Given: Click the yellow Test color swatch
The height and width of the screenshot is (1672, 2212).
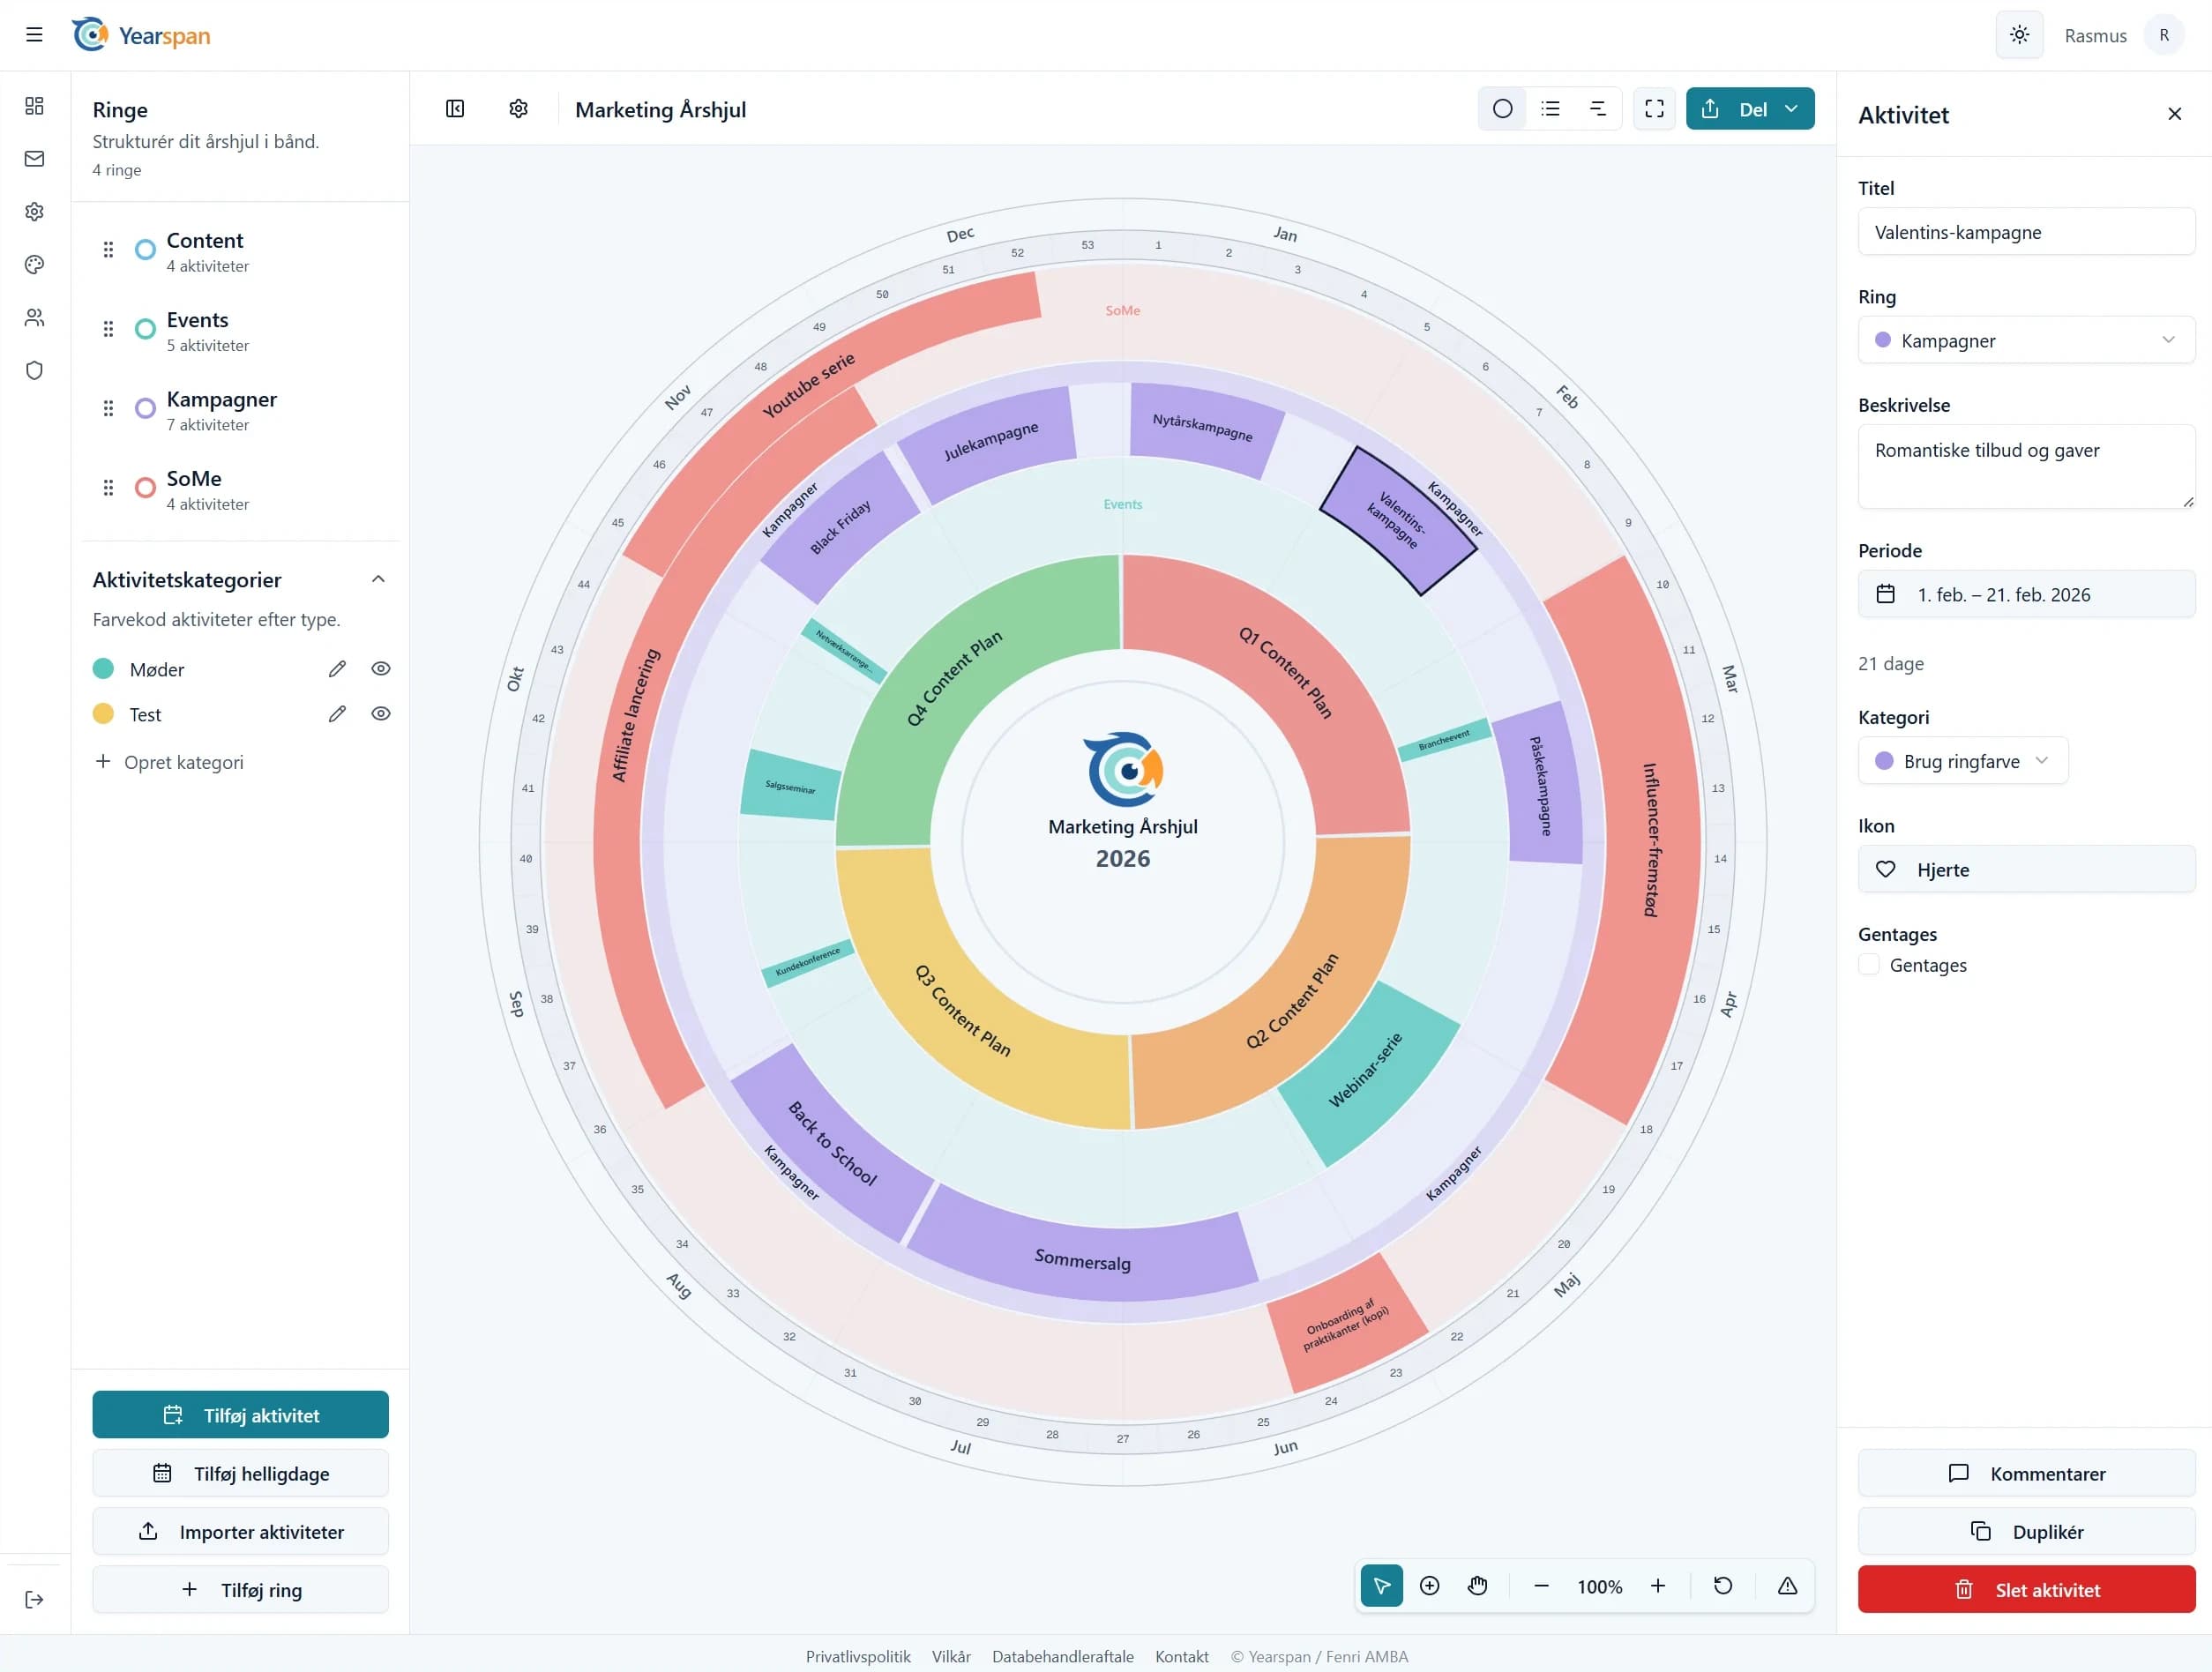Looking at the screenshot, I should 103,714.
